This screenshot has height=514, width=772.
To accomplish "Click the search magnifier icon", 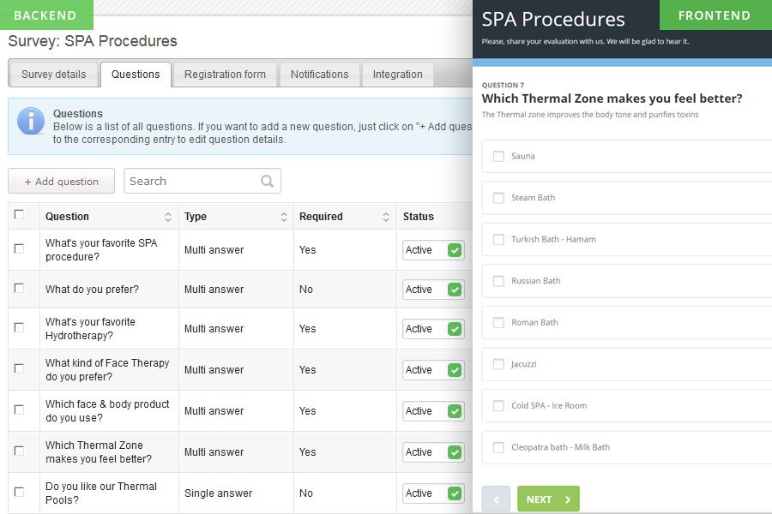I will 267,181.
